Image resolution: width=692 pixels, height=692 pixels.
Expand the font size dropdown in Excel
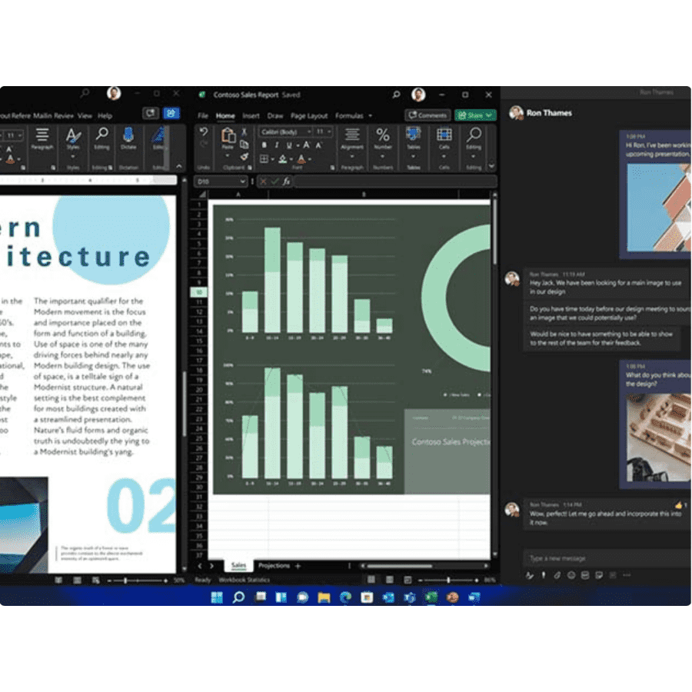coord(328,131)
